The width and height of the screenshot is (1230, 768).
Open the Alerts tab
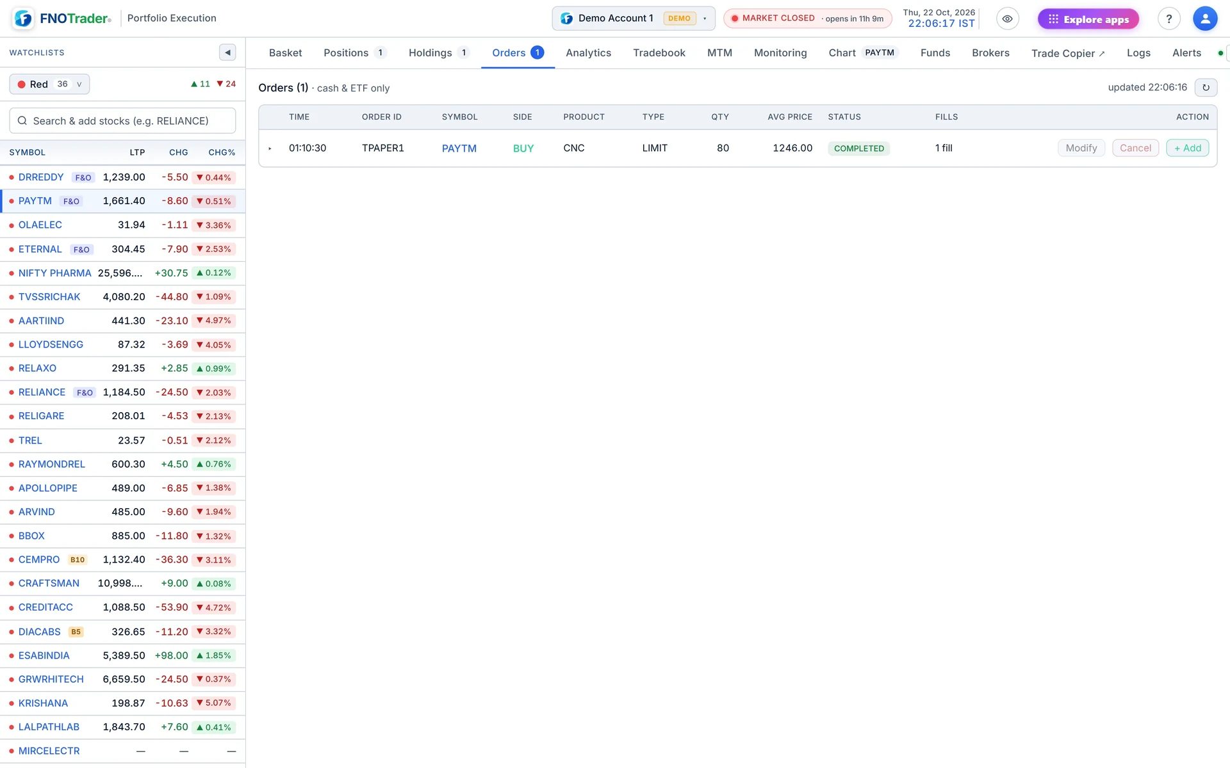[1186, 52]
